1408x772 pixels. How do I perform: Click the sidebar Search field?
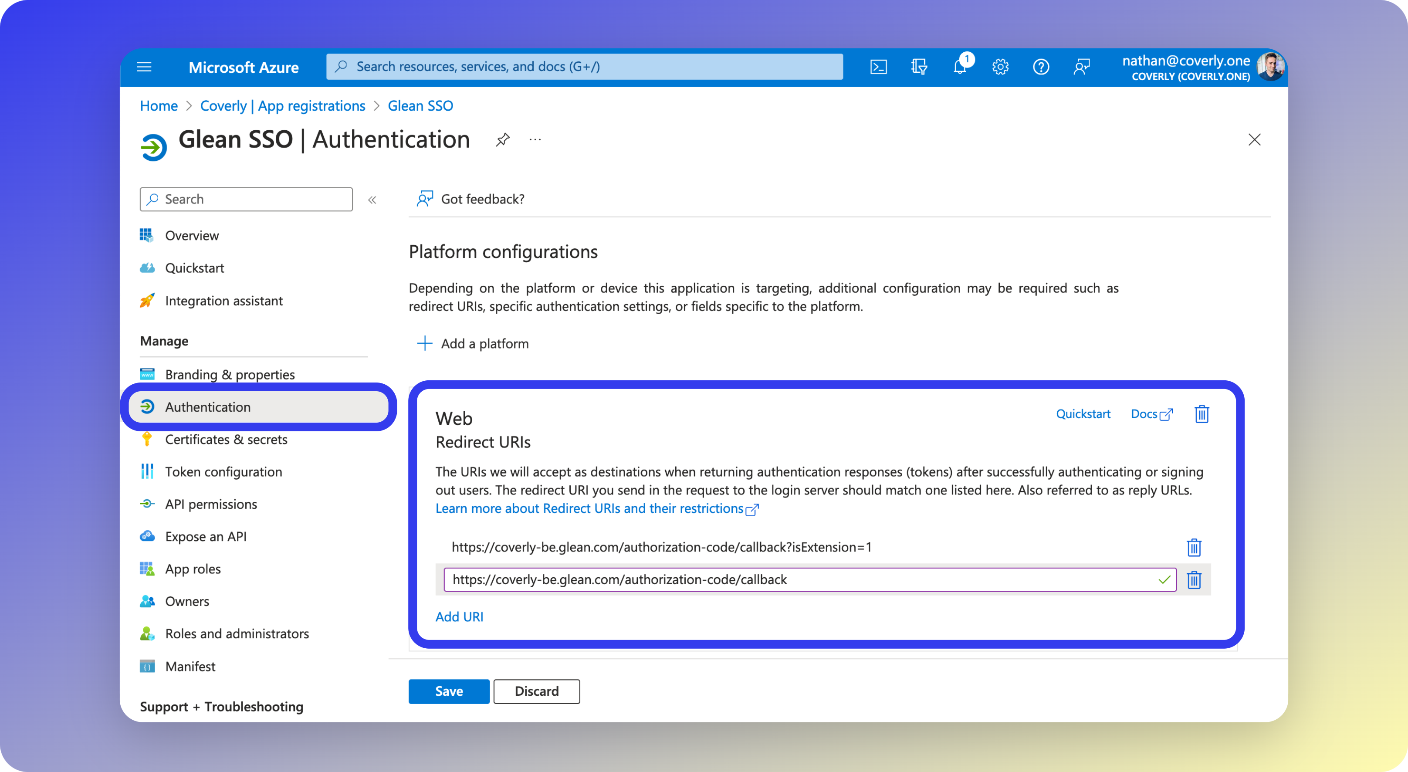point(246,199)
